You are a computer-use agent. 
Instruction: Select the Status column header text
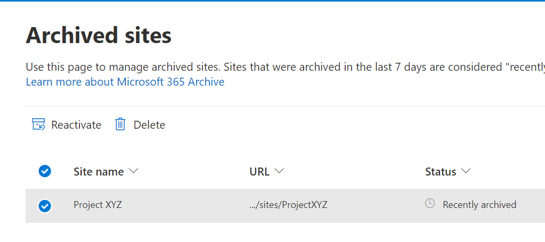(441, 172)
